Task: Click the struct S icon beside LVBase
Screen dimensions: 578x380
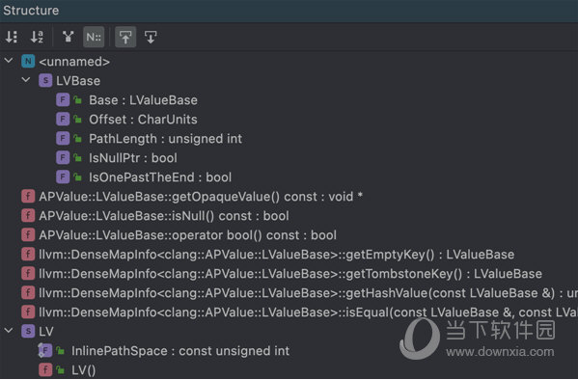Action: pyautogui.click(x=45, y=80)
